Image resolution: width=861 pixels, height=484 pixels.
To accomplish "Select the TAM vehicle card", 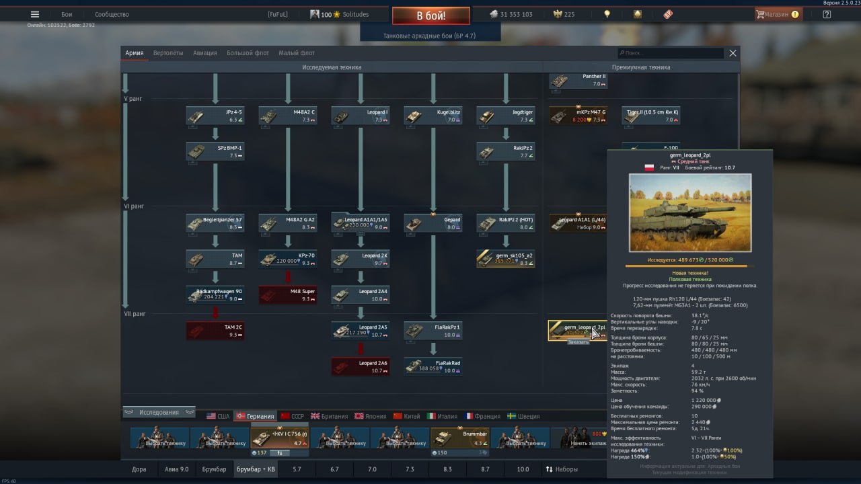I will click(215, 259).
